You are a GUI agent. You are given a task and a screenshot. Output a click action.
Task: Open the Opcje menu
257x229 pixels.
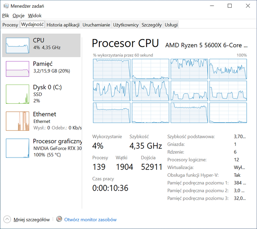coord(18,16)
